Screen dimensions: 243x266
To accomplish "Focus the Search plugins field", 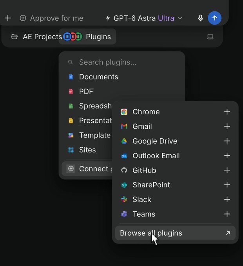I will (x=122, y=62).
